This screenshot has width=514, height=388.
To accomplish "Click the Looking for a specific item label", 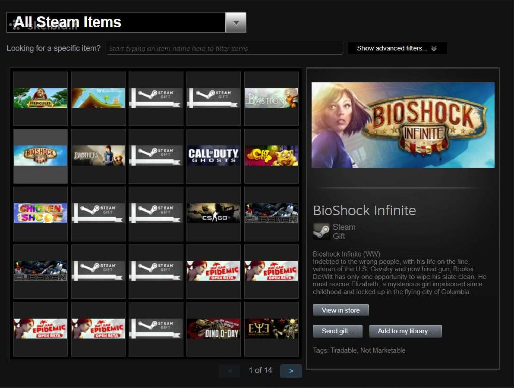I will point(54,48).
